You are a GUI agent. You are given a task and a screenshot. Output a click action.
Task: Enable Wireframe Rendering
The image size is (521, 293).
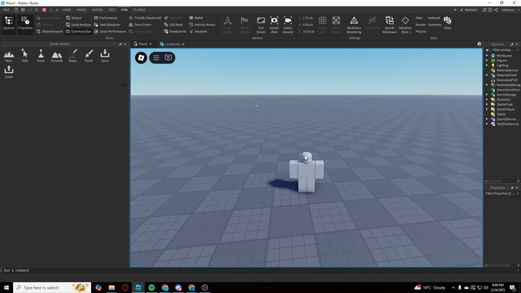click(x=354, y=25)
